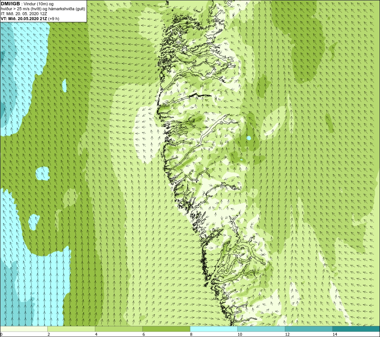Click the legend scale label 4

[x=96, y=335]
